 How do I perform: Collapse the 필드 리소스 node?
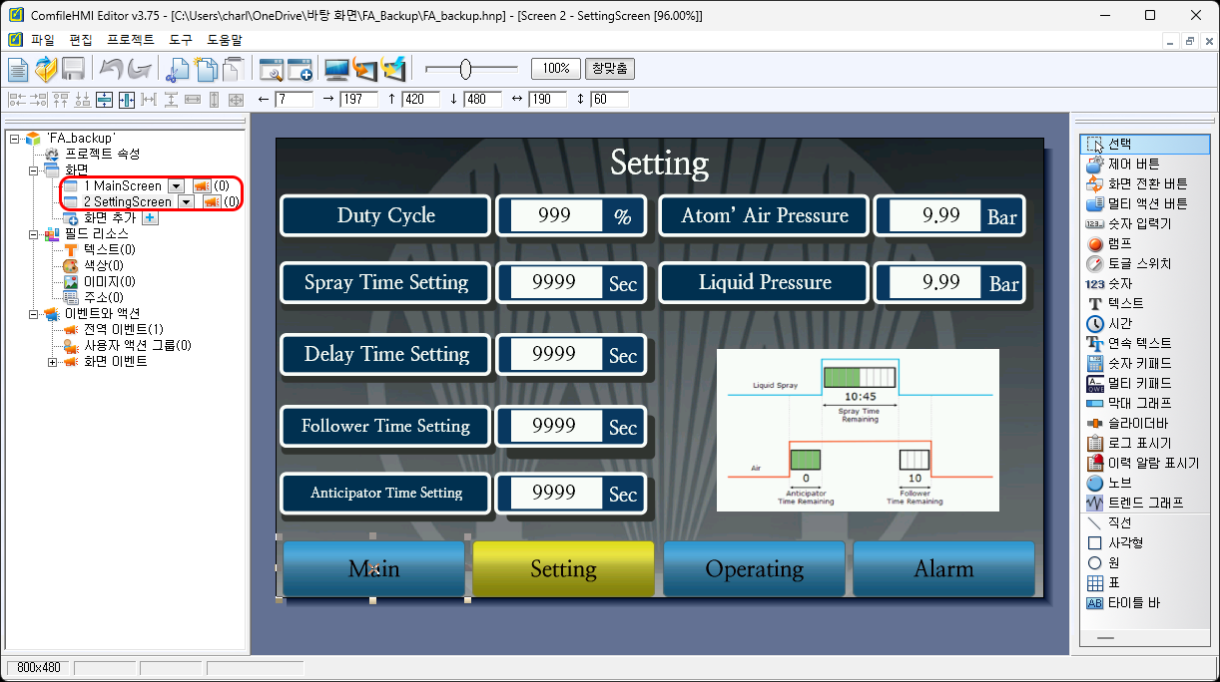(32, 234)
